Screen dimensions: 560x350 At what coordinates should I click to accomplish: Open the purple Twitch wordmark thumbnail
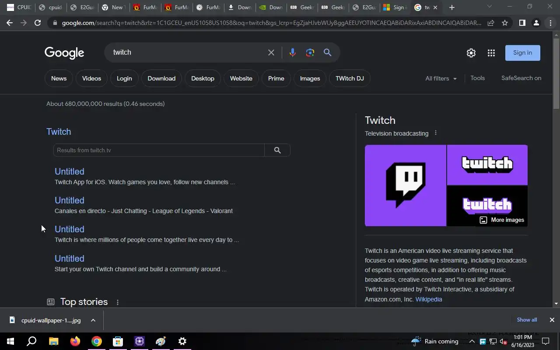[487, 165]
